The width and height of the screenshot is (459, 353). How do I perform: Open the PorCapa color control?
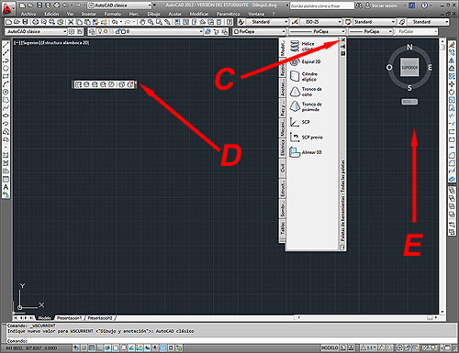[260, 31]
